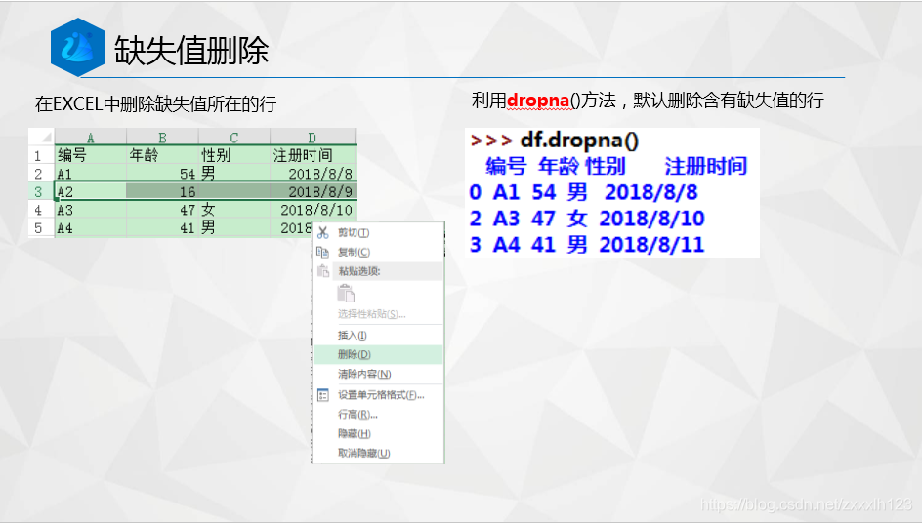
Task: Click output row index 3 with A4
Action: pyautogui.click(x=587, y=245)
